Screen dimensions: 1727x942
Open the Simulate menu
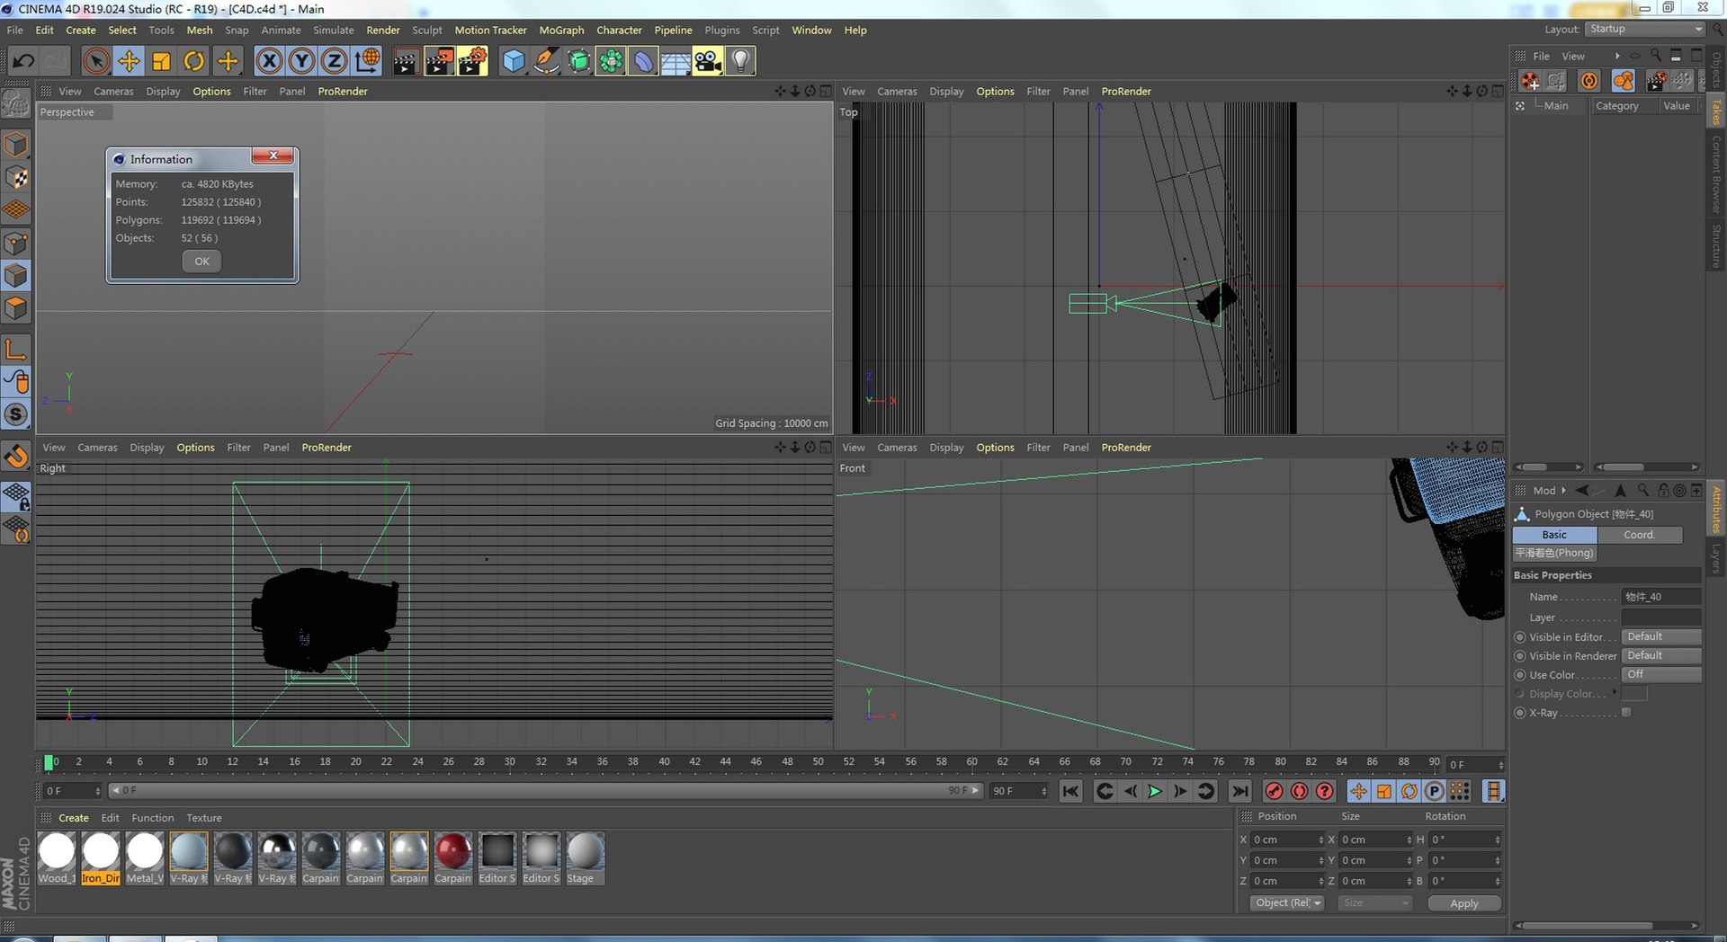pos(334,30)
